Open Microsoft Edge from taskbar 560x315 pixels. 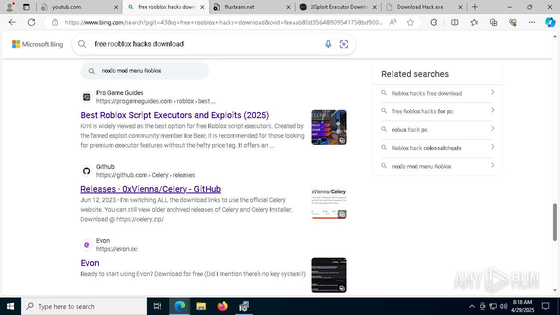(x=180, y=306)
